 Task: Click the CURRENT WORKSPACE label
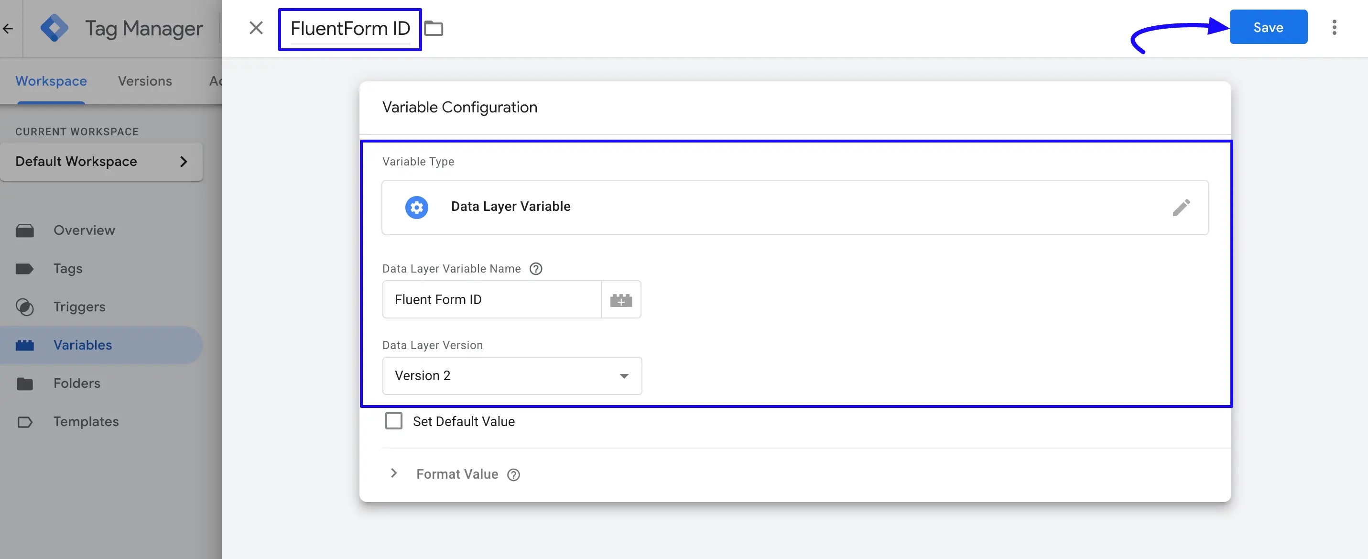click(76, 132)
